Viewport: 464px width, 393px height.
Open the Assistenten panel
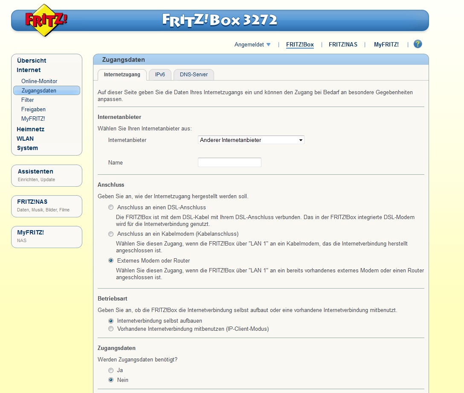47,176
